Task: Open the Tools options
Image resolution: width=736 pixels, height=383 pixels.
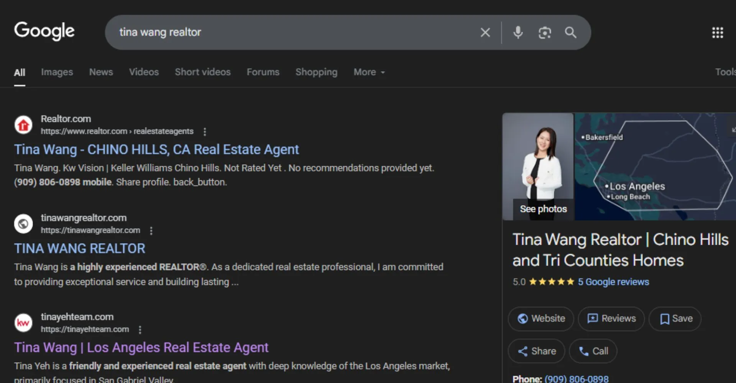Action: click(724, 72)
